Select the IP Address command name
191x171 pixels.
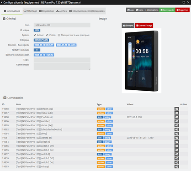click(34, 117)
